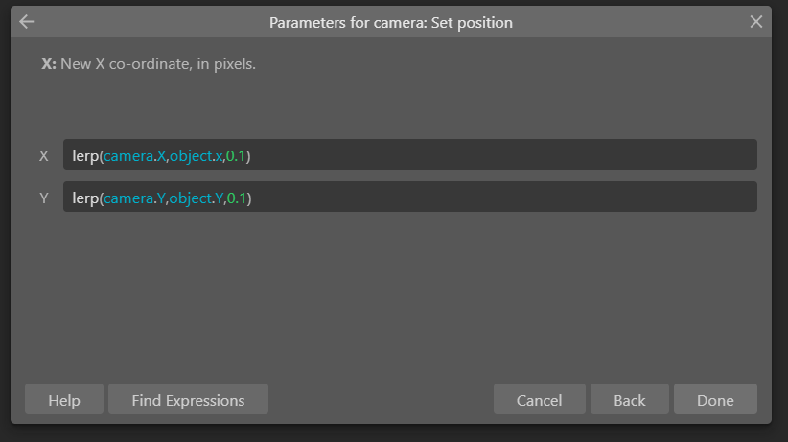Place cursor on camera.X in X field
Image resolution: width=788 pixels, height=442 pixels.
(134, 156)
